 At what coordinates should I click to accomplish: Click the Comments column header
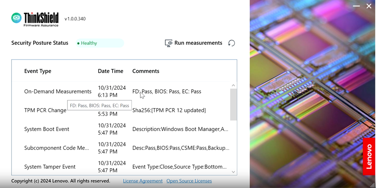pyautogui.click(x=146, y=71)
